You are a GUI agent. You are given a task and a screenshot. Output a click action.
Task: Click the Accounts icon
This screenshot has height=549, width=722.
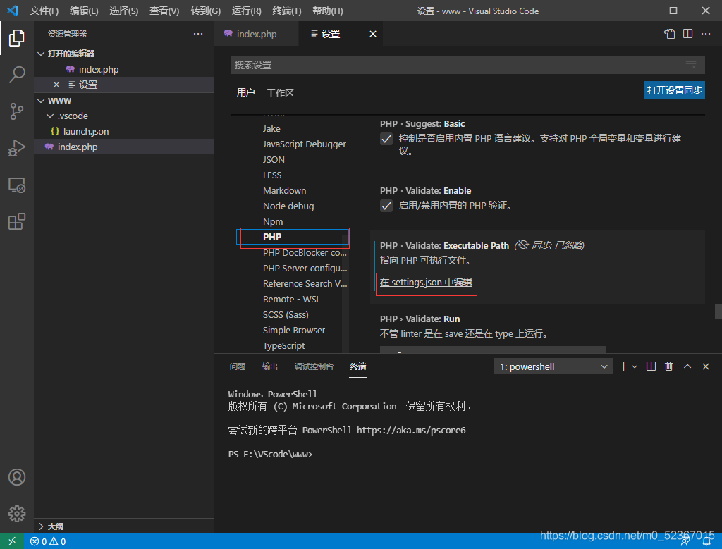pos(17,477)
